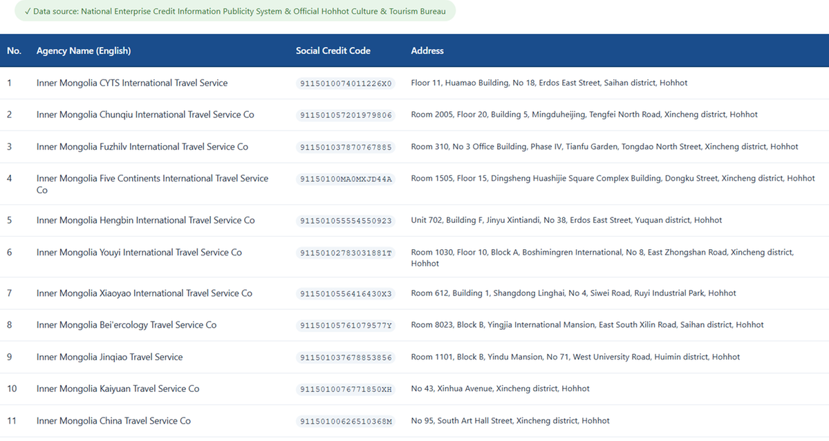The image size is (829, 441).
Task: Click the 'Address' column header
Action: (x=427, y=50)
